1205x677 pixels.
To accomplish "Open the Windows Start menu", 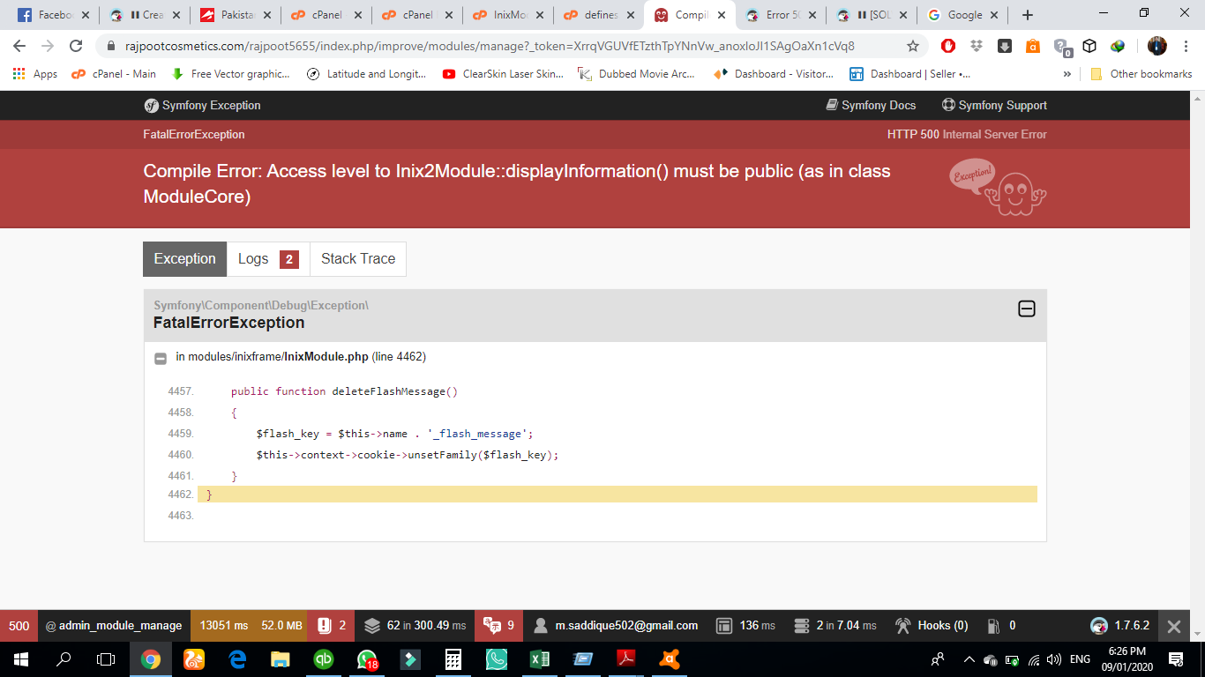I will [x=21, y=659].
